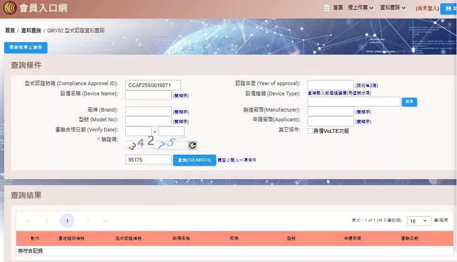Viewport: 457px width, 262px height.
Task: Click the Compliance Approval ID input field
Action: point(153,85)
